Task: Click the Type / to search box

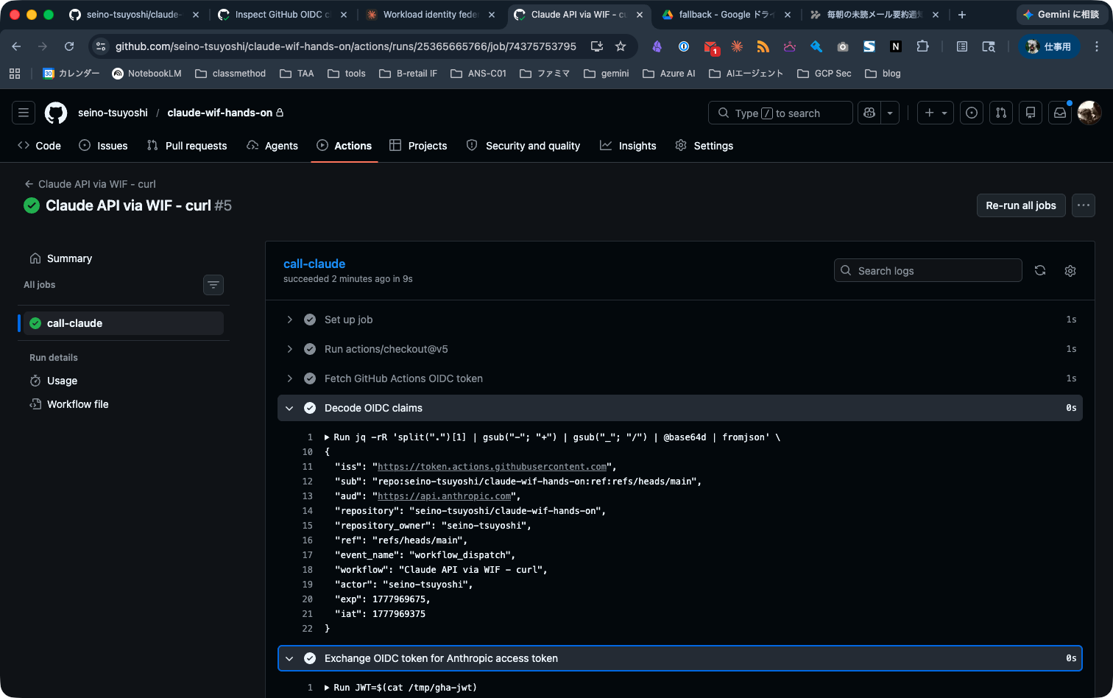Action: point(780,113)
